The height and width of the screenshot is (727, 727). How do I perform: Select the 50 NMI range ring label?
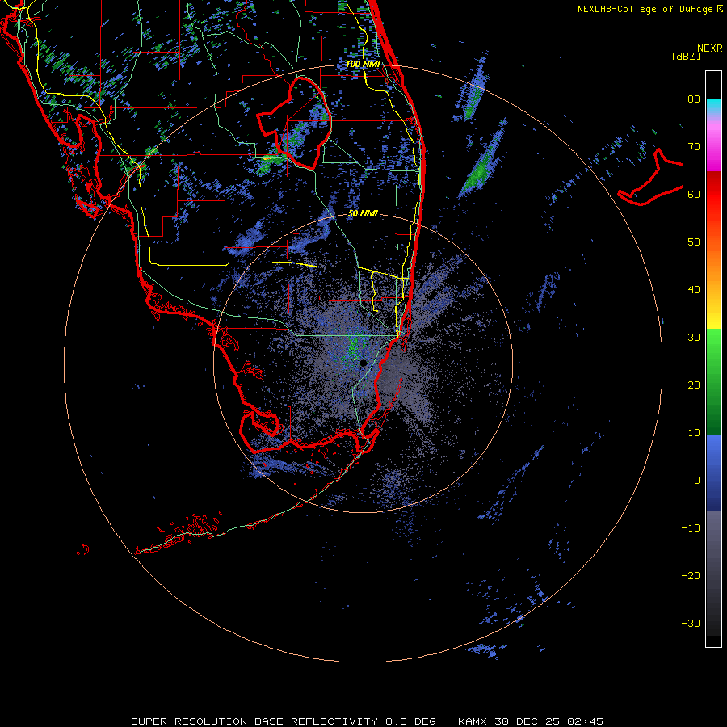pyautogui.click(x=363, y=214)
